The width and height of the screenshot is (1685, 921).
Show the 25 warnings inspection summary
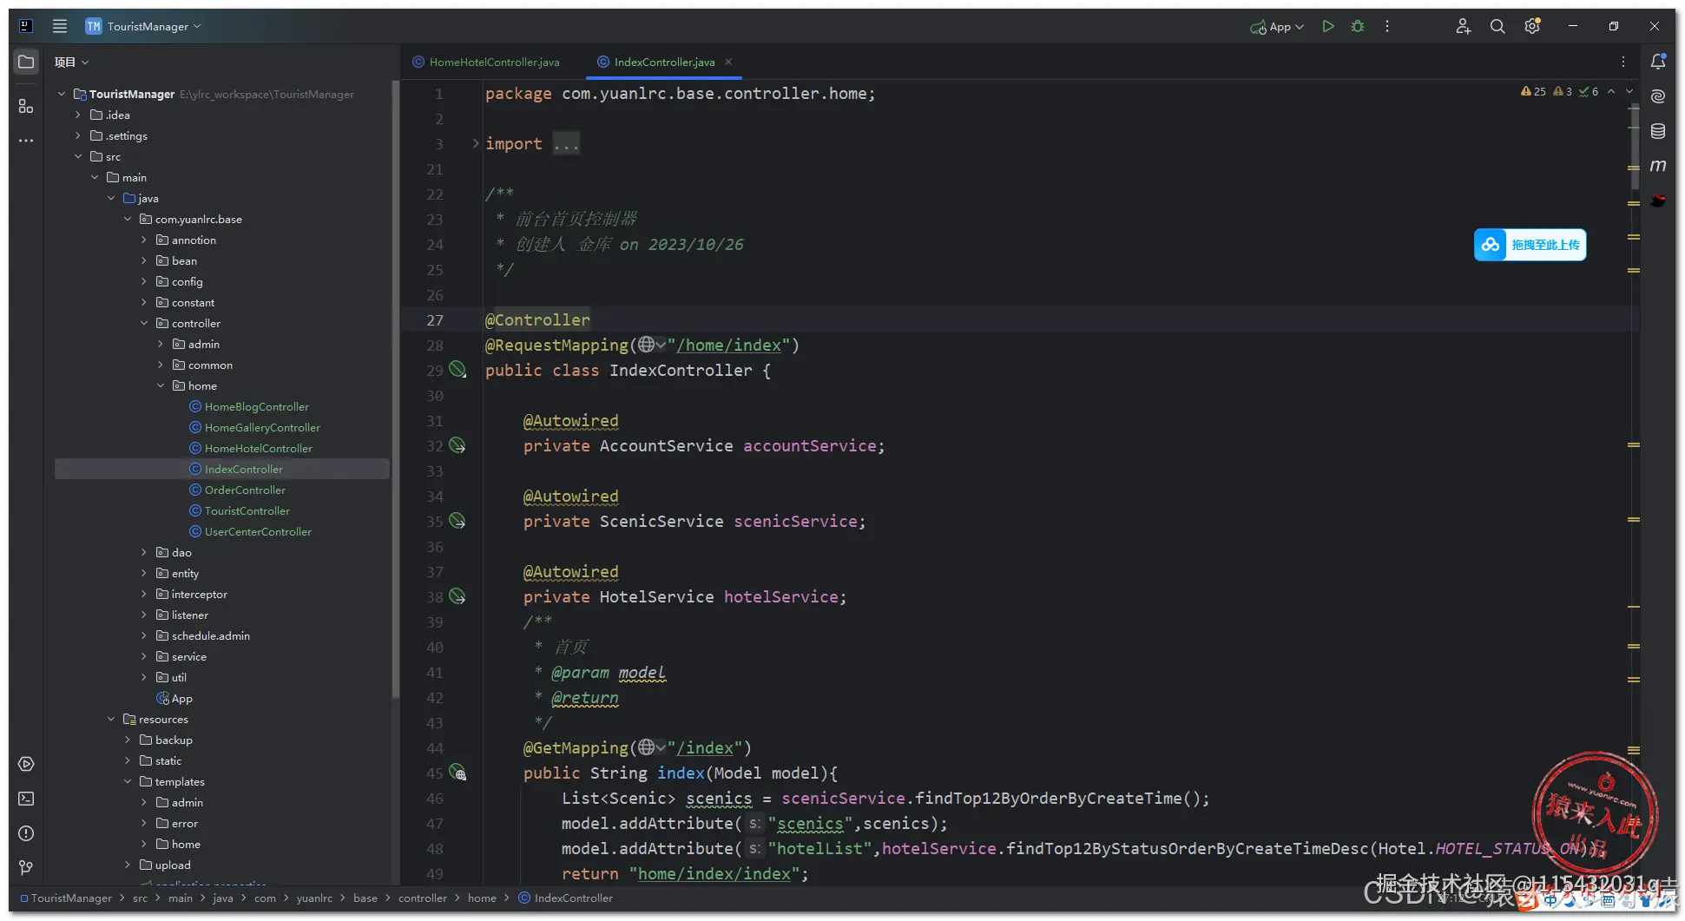click(x=1533, y=91)
